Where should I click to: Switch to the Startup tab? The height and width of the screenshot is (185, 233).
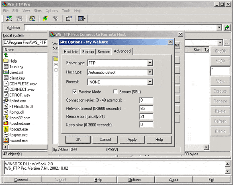(88, 52)
